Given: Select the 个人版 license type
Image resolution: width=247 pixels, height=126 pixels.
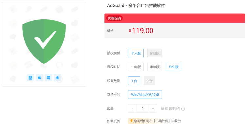Looking at the screenshot, I should coord(136,53).
